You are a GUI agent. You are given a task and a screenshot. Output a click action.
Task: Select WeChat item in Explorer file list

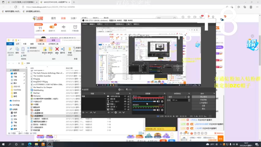point(36,93)
